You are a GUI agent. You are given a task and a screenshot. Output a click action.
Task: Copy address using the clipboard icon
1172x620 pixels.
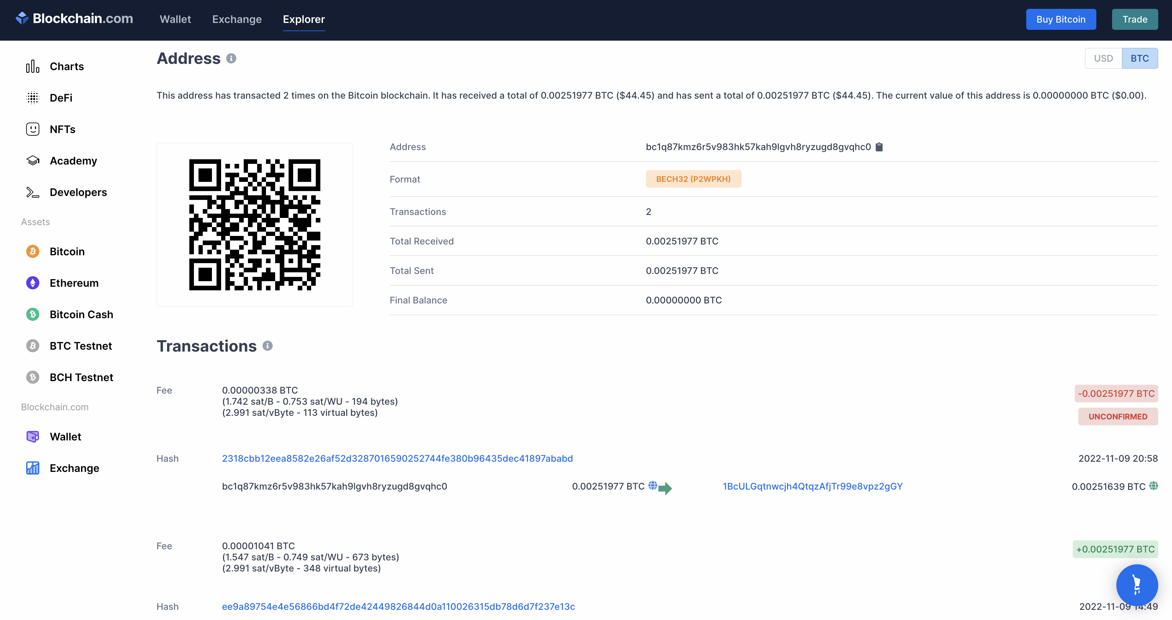tap(879, 147)
